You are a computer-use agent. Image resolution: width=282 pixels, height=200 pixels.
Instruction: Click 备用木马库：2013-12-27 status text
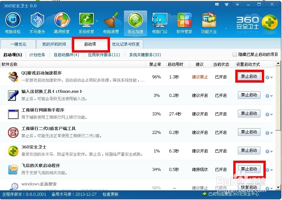coord(74,194)
